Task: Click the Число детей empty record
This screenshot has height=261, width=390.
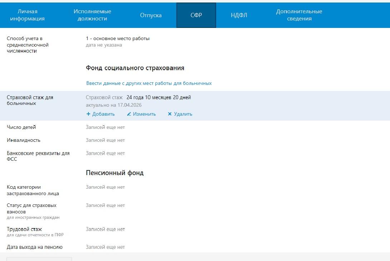Action: click(x=105, y=127)
